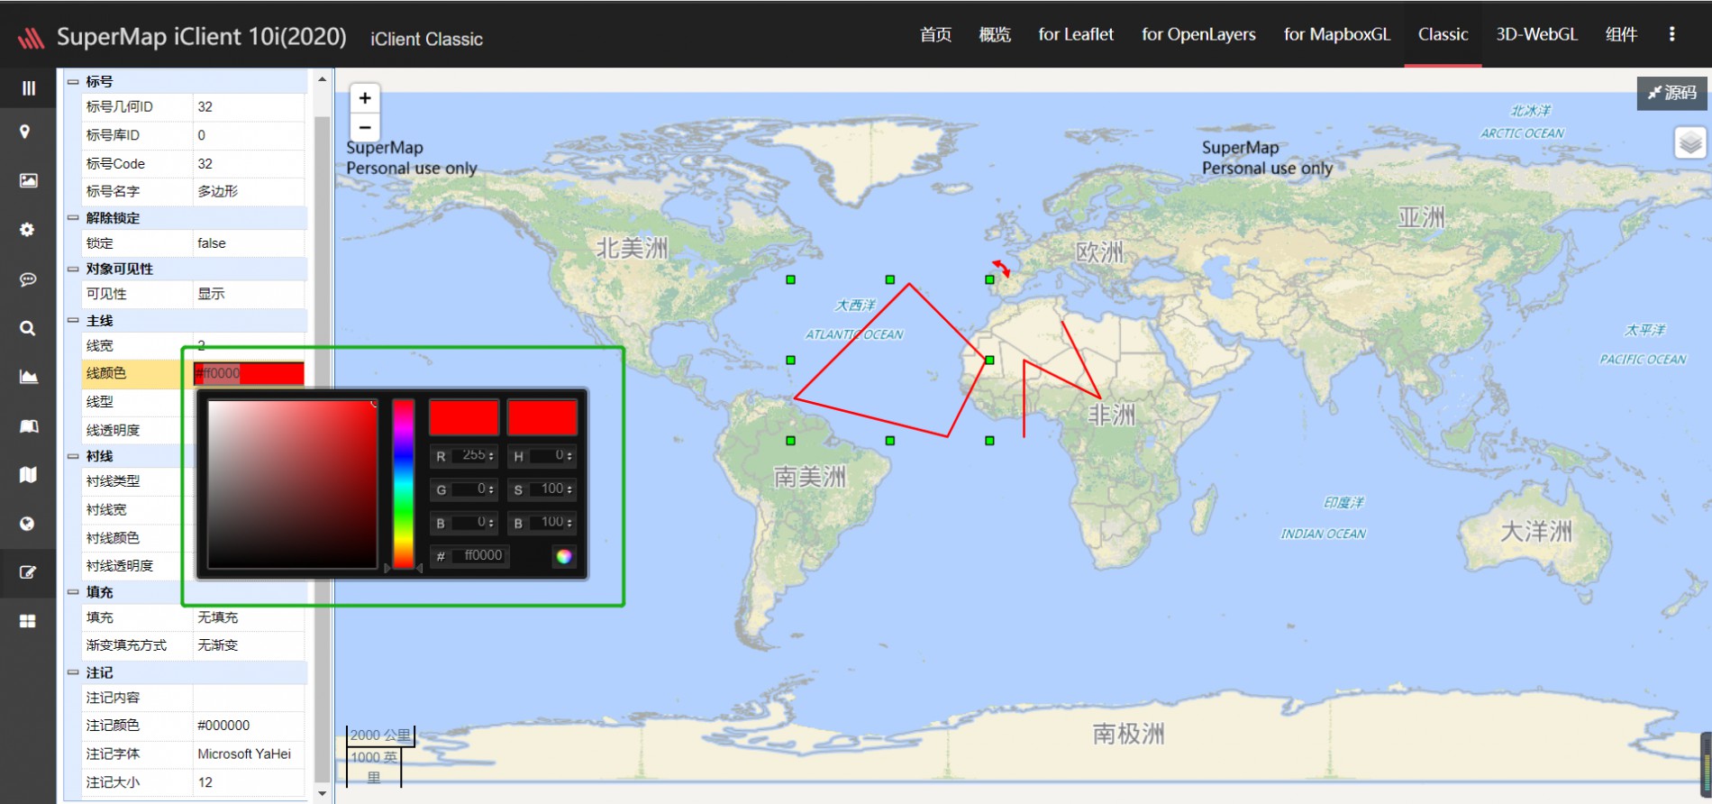Switch to the for Leaflet tab

[1076, 34]
